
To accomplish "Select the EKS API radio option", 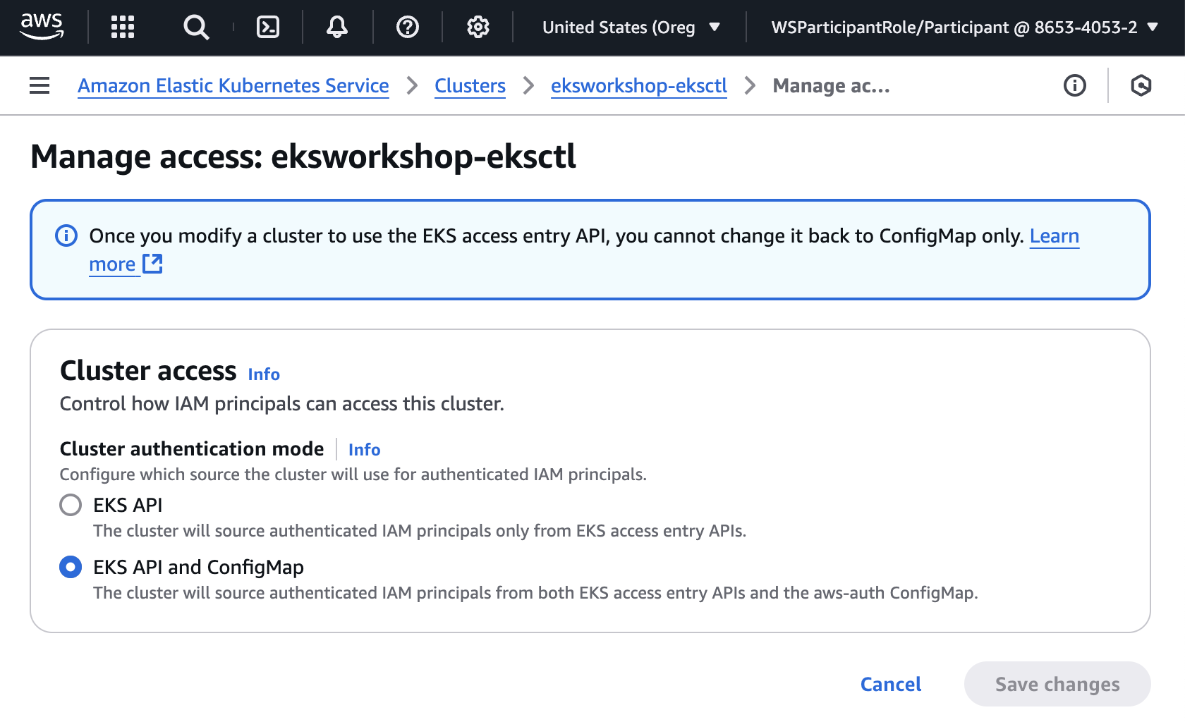I will [x=71, y=505].
